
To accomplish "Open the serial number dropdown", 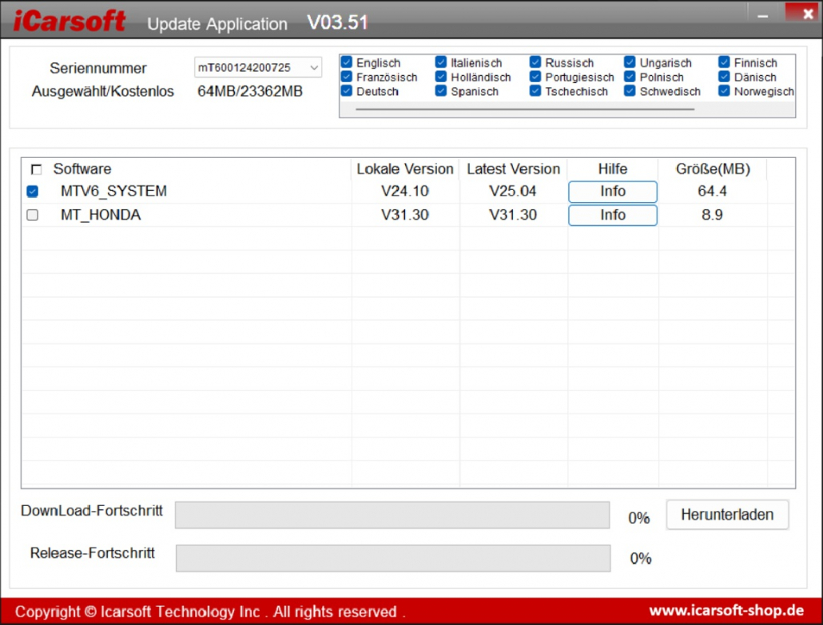I will [x=314, y=69].
